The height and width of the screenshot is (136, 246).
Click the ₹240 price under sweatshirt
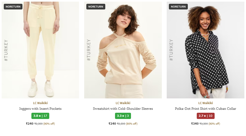click(x=112, y=124)
